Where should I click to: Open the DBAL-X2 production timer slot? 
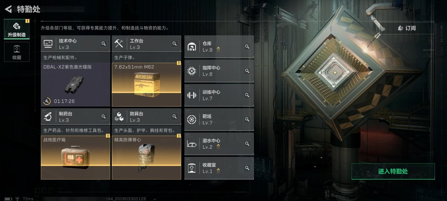coord(75,85)
